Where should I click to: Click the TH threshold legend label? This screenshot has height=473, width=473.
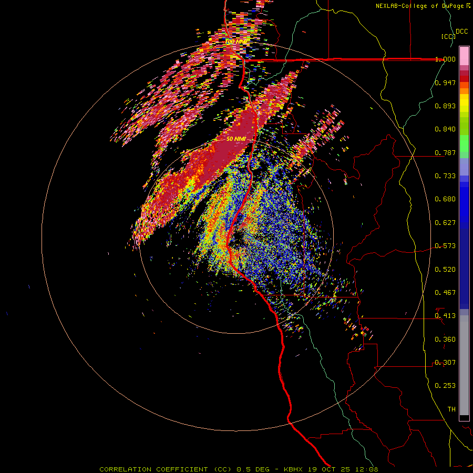451,409
